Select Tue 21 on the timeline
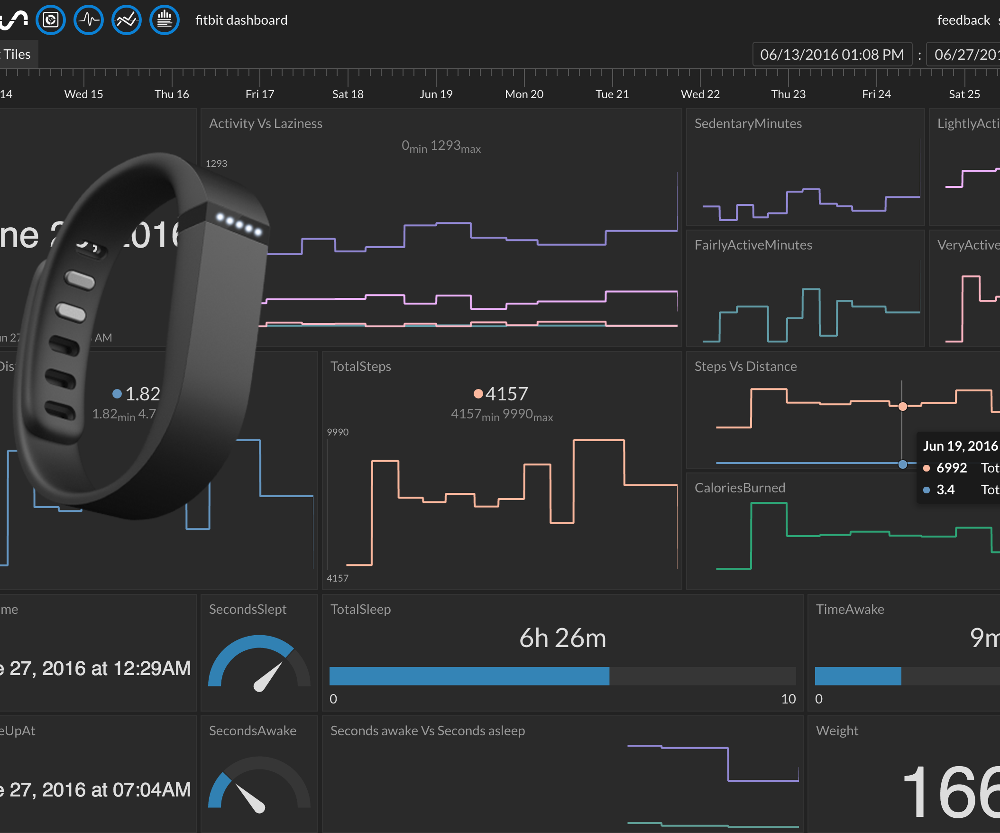Image resolution: width=1000 pixels, height=833 pixels. pyautogui.click(x=613, y=94)
